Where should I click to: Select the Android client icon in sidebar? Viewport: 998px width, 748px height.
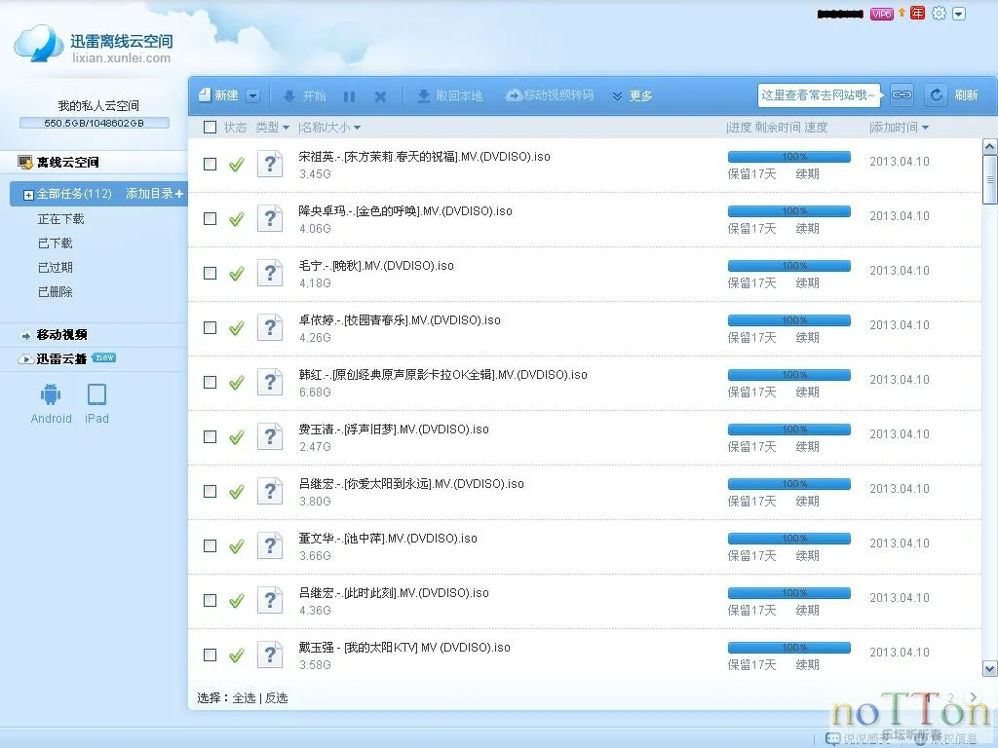[51, 393]
